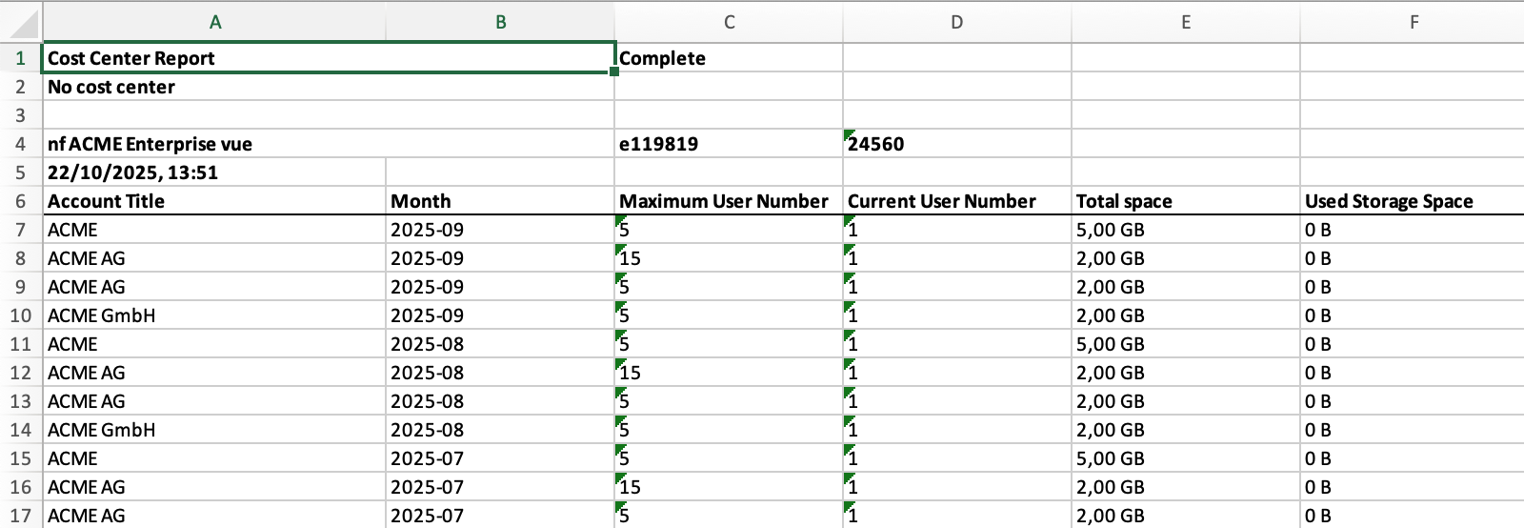Click the column C header
Screen dimensions: 1524x528
pos(729,22)
